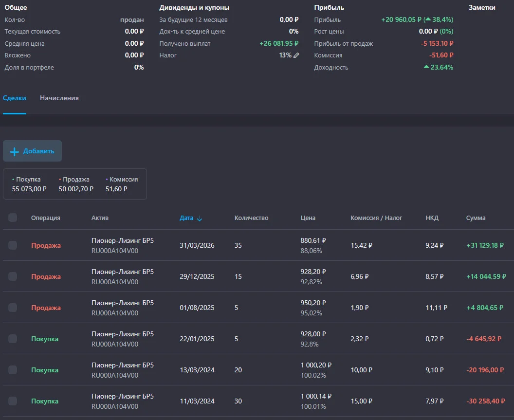Click the green dot beside Покупка total

13,180
